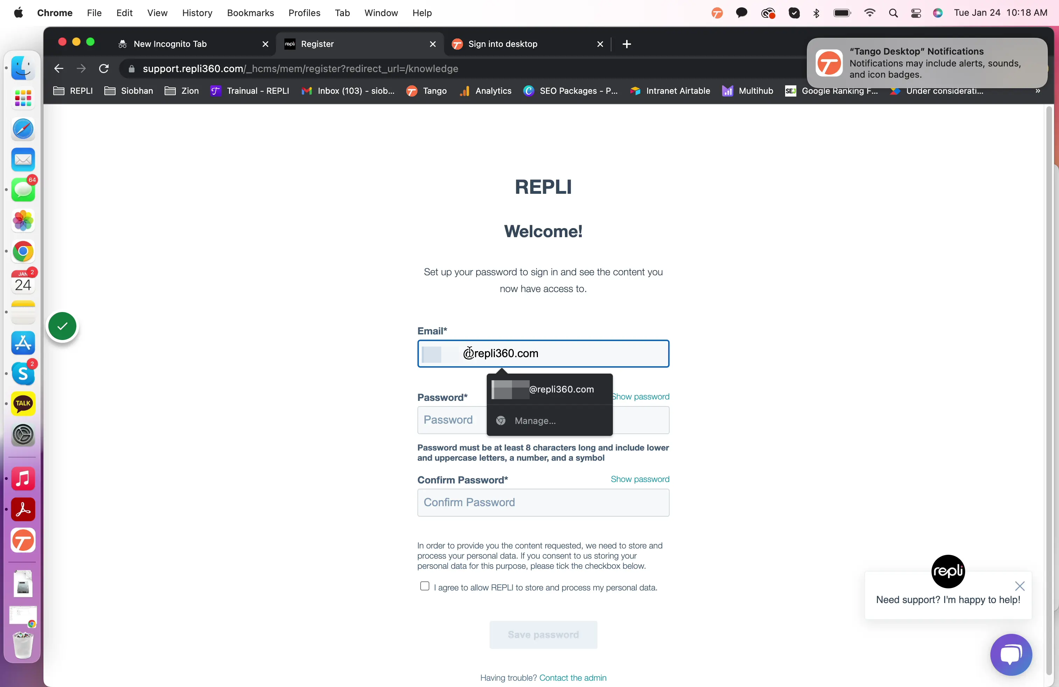Open Skype from the Dock
This screenshot has height=687, width=1059.
23,373
